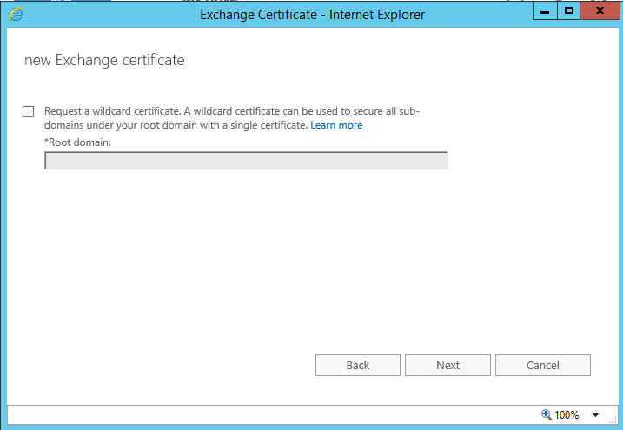Open the zoom level dropdown arrow
The image size is (623, 430).
(x=596, y=415)
